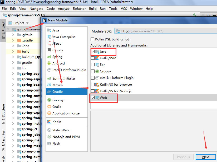This screenshot has height=162, width=217.
Task: Click the build orange folder icon
Action: coord(19,52)
